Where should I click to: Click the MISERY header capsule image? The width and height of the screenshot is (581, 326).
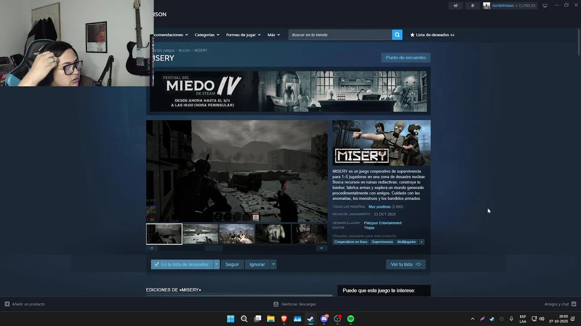(x=381, y=143)
